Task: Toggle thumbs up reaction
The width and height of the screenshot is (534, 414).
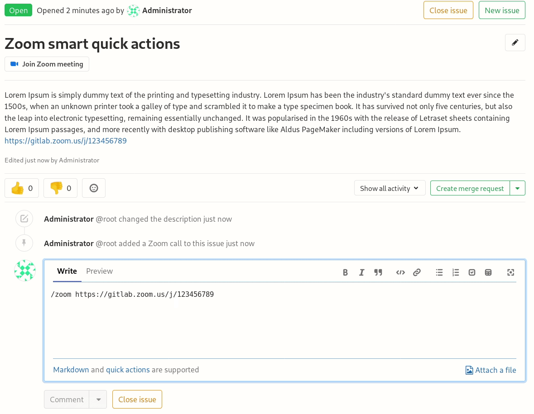Action: coord(22,188)
